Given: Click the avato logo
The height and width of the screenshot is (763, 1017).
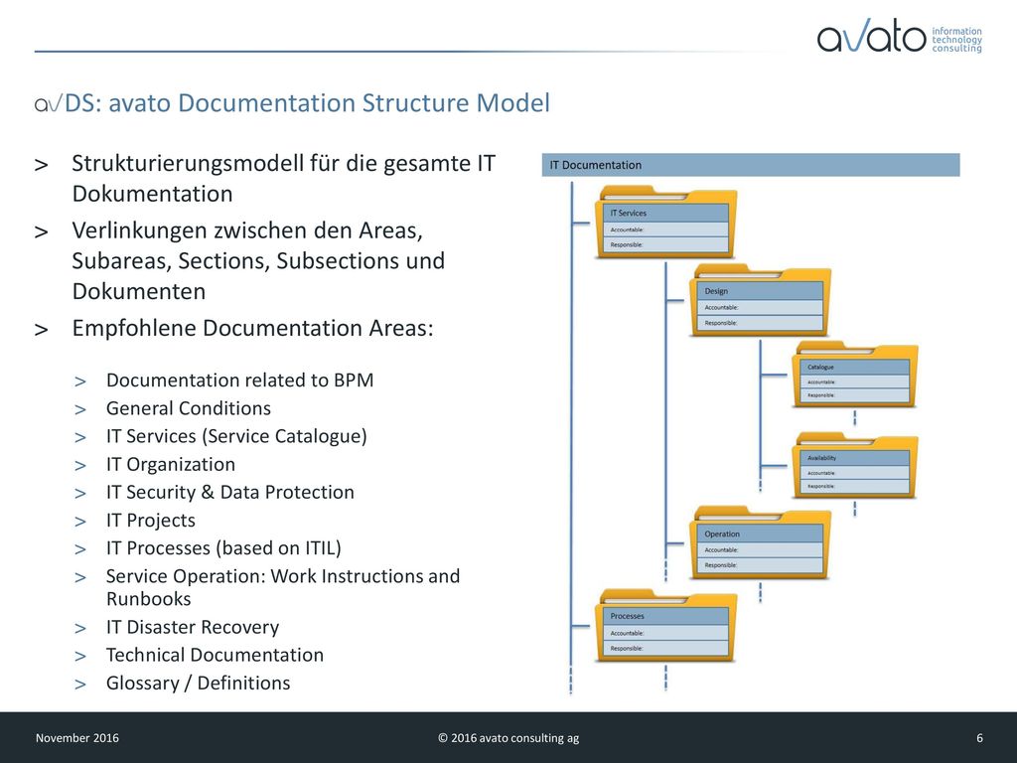Looking at the screenshot, I should [x=871, y=38].
